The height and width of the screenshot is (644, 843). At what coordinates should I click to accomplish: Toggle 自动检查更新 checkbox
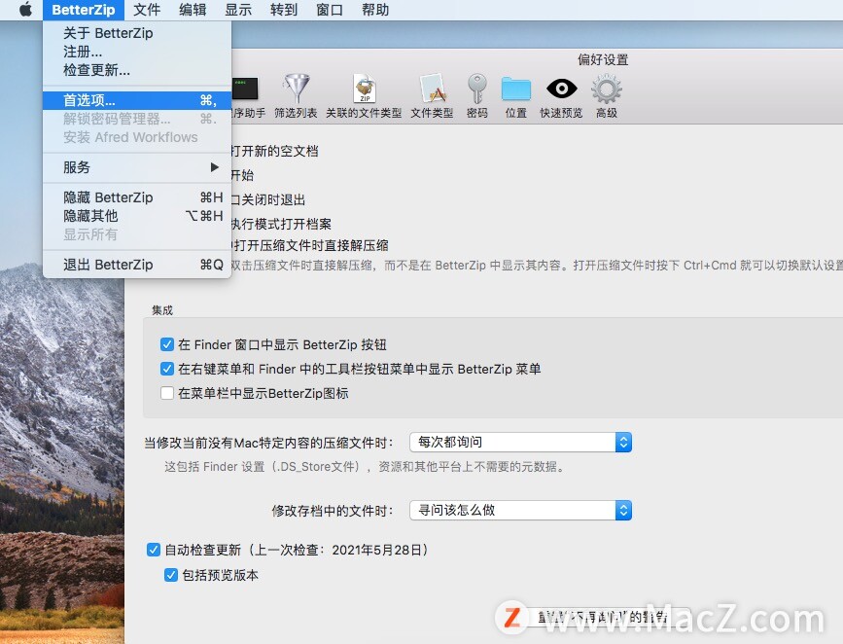154,550
